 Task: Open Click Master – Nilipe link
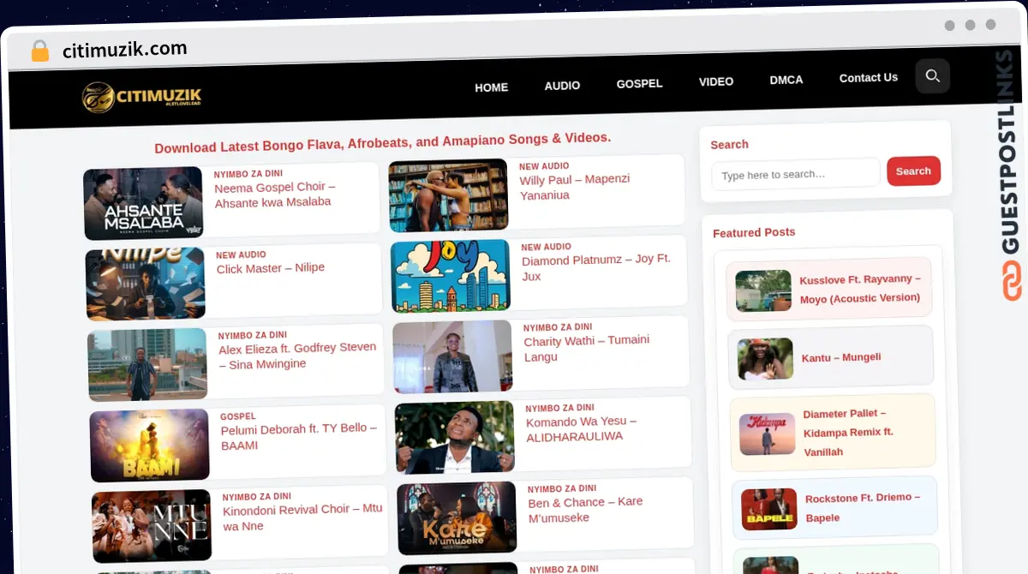[270, 268]
